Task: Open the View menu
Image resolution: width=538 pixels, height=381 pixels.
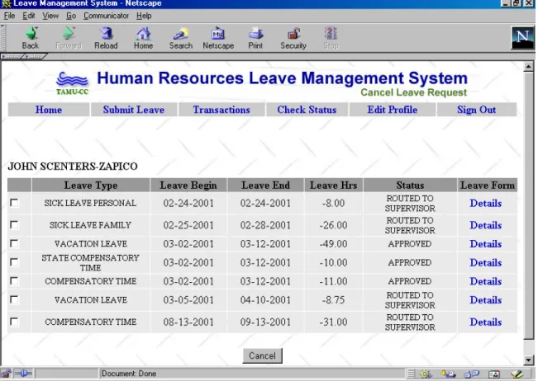Action: click(50, 16)
